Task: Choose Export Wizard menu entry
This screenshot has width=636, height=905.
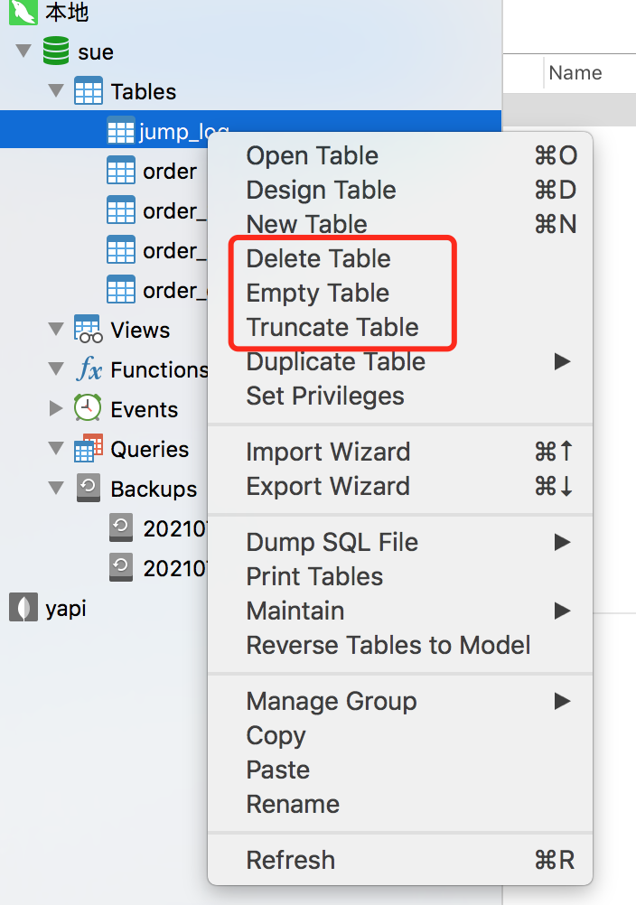Action: [328, 486]
